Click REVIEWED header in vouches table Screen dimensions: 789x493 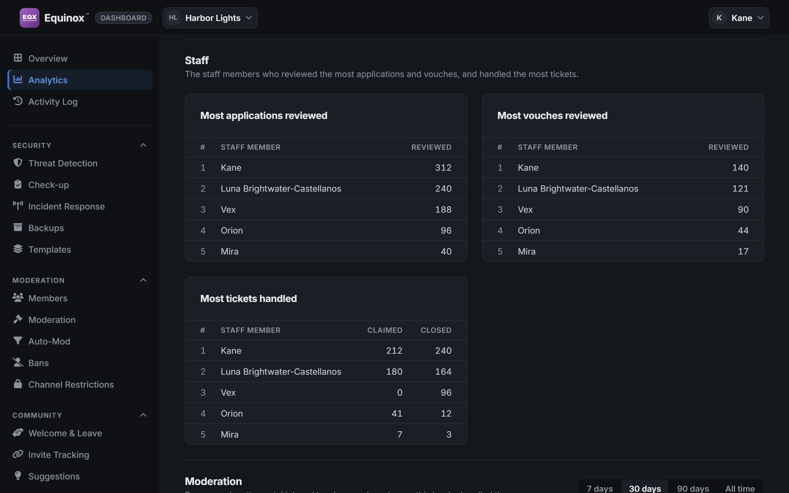[x=728, y=147]
